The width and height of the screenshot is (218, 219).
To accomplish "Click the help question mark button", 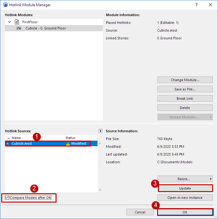I will [x=197, y=5].
